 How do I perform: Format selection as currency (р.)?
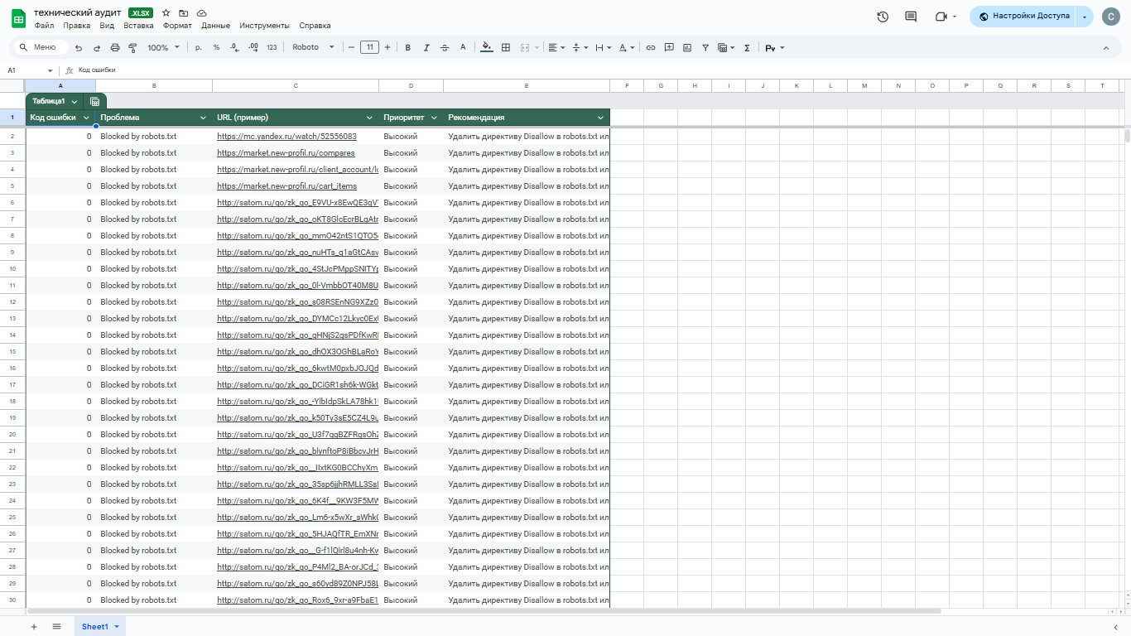click(x=199, y=48)
